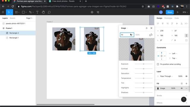Select the Rectangle 1 layer

[x=18, y=38]
